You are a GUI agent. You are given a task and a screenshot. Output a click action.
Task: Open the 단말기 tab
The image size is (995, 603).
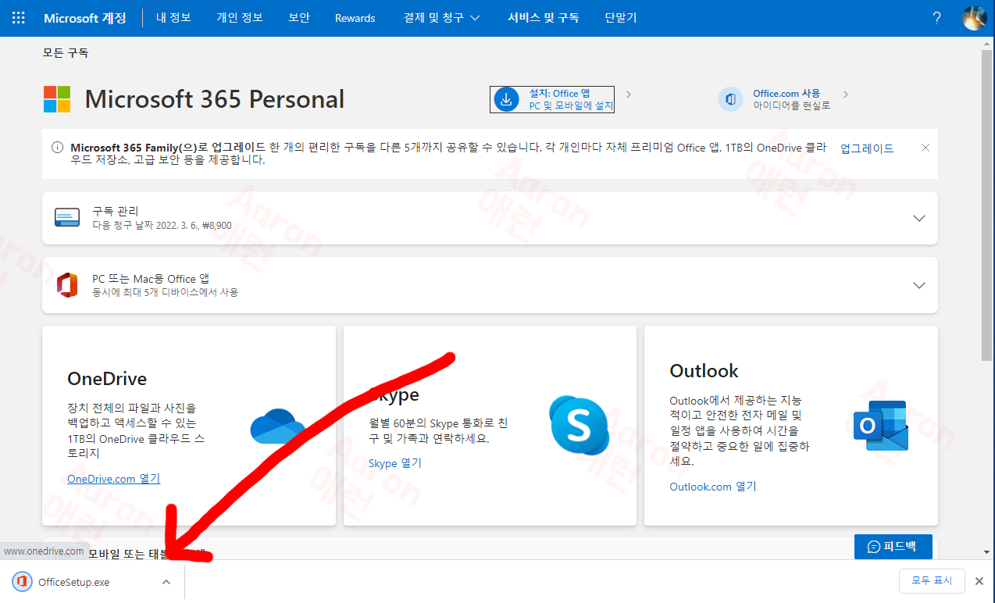click(x=621, y=18)
